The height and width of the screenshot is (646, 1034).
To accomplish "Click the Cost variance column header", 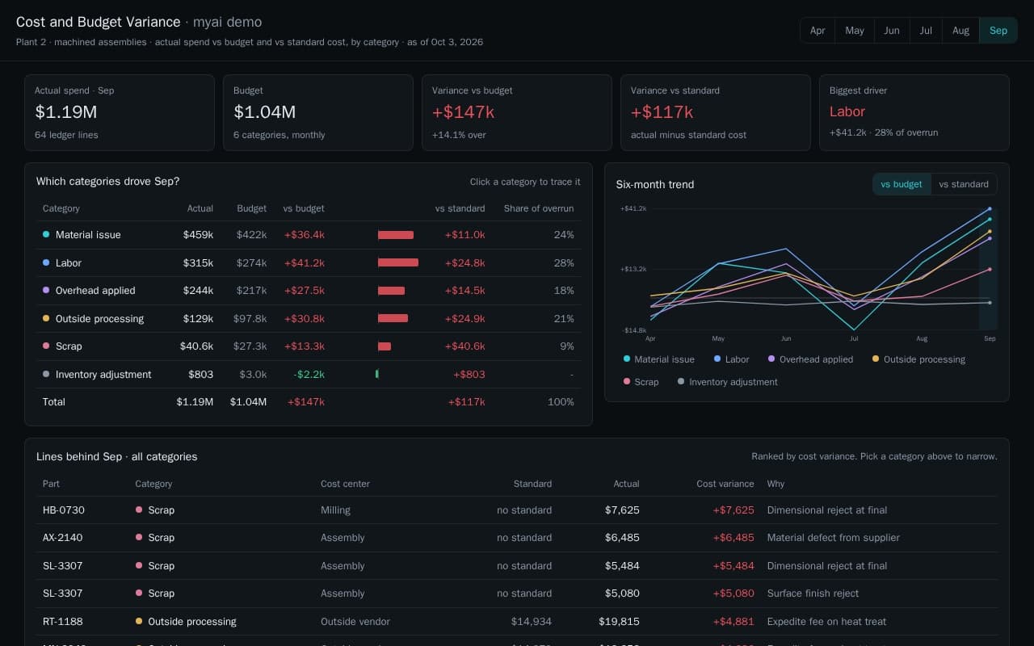I will (x=725, y=484).
